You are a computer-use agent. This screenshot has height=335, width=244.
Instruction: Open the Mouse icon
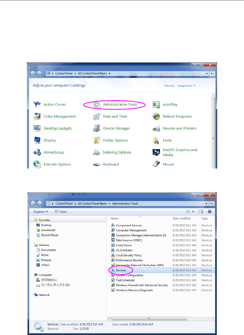pos(156,164)
